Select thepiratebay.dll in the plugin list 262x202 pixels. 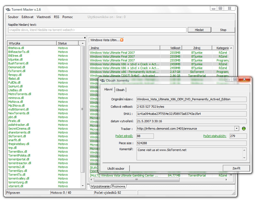[19, 144]
